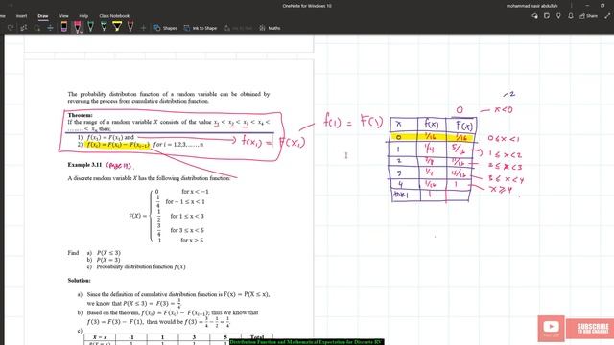Open the Maths assistant
This screenshot has height=345, width=614.
point(270,28)
